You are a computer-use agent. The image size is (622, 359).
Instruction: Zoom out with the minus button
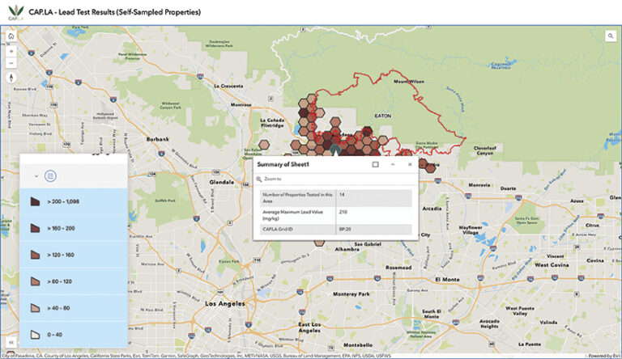tap(11, 63)
